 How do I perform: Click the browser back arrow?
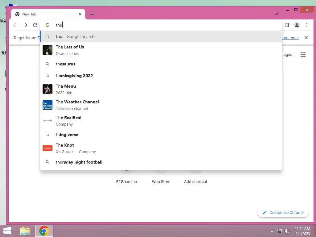[x=15, y=25]
